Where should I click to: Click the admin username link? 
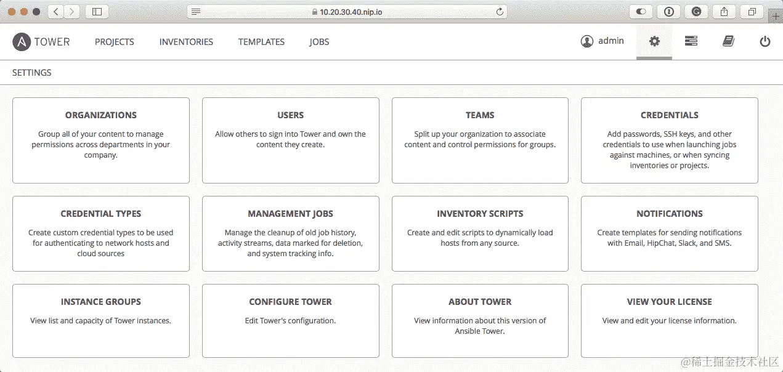tap(611, 41)
